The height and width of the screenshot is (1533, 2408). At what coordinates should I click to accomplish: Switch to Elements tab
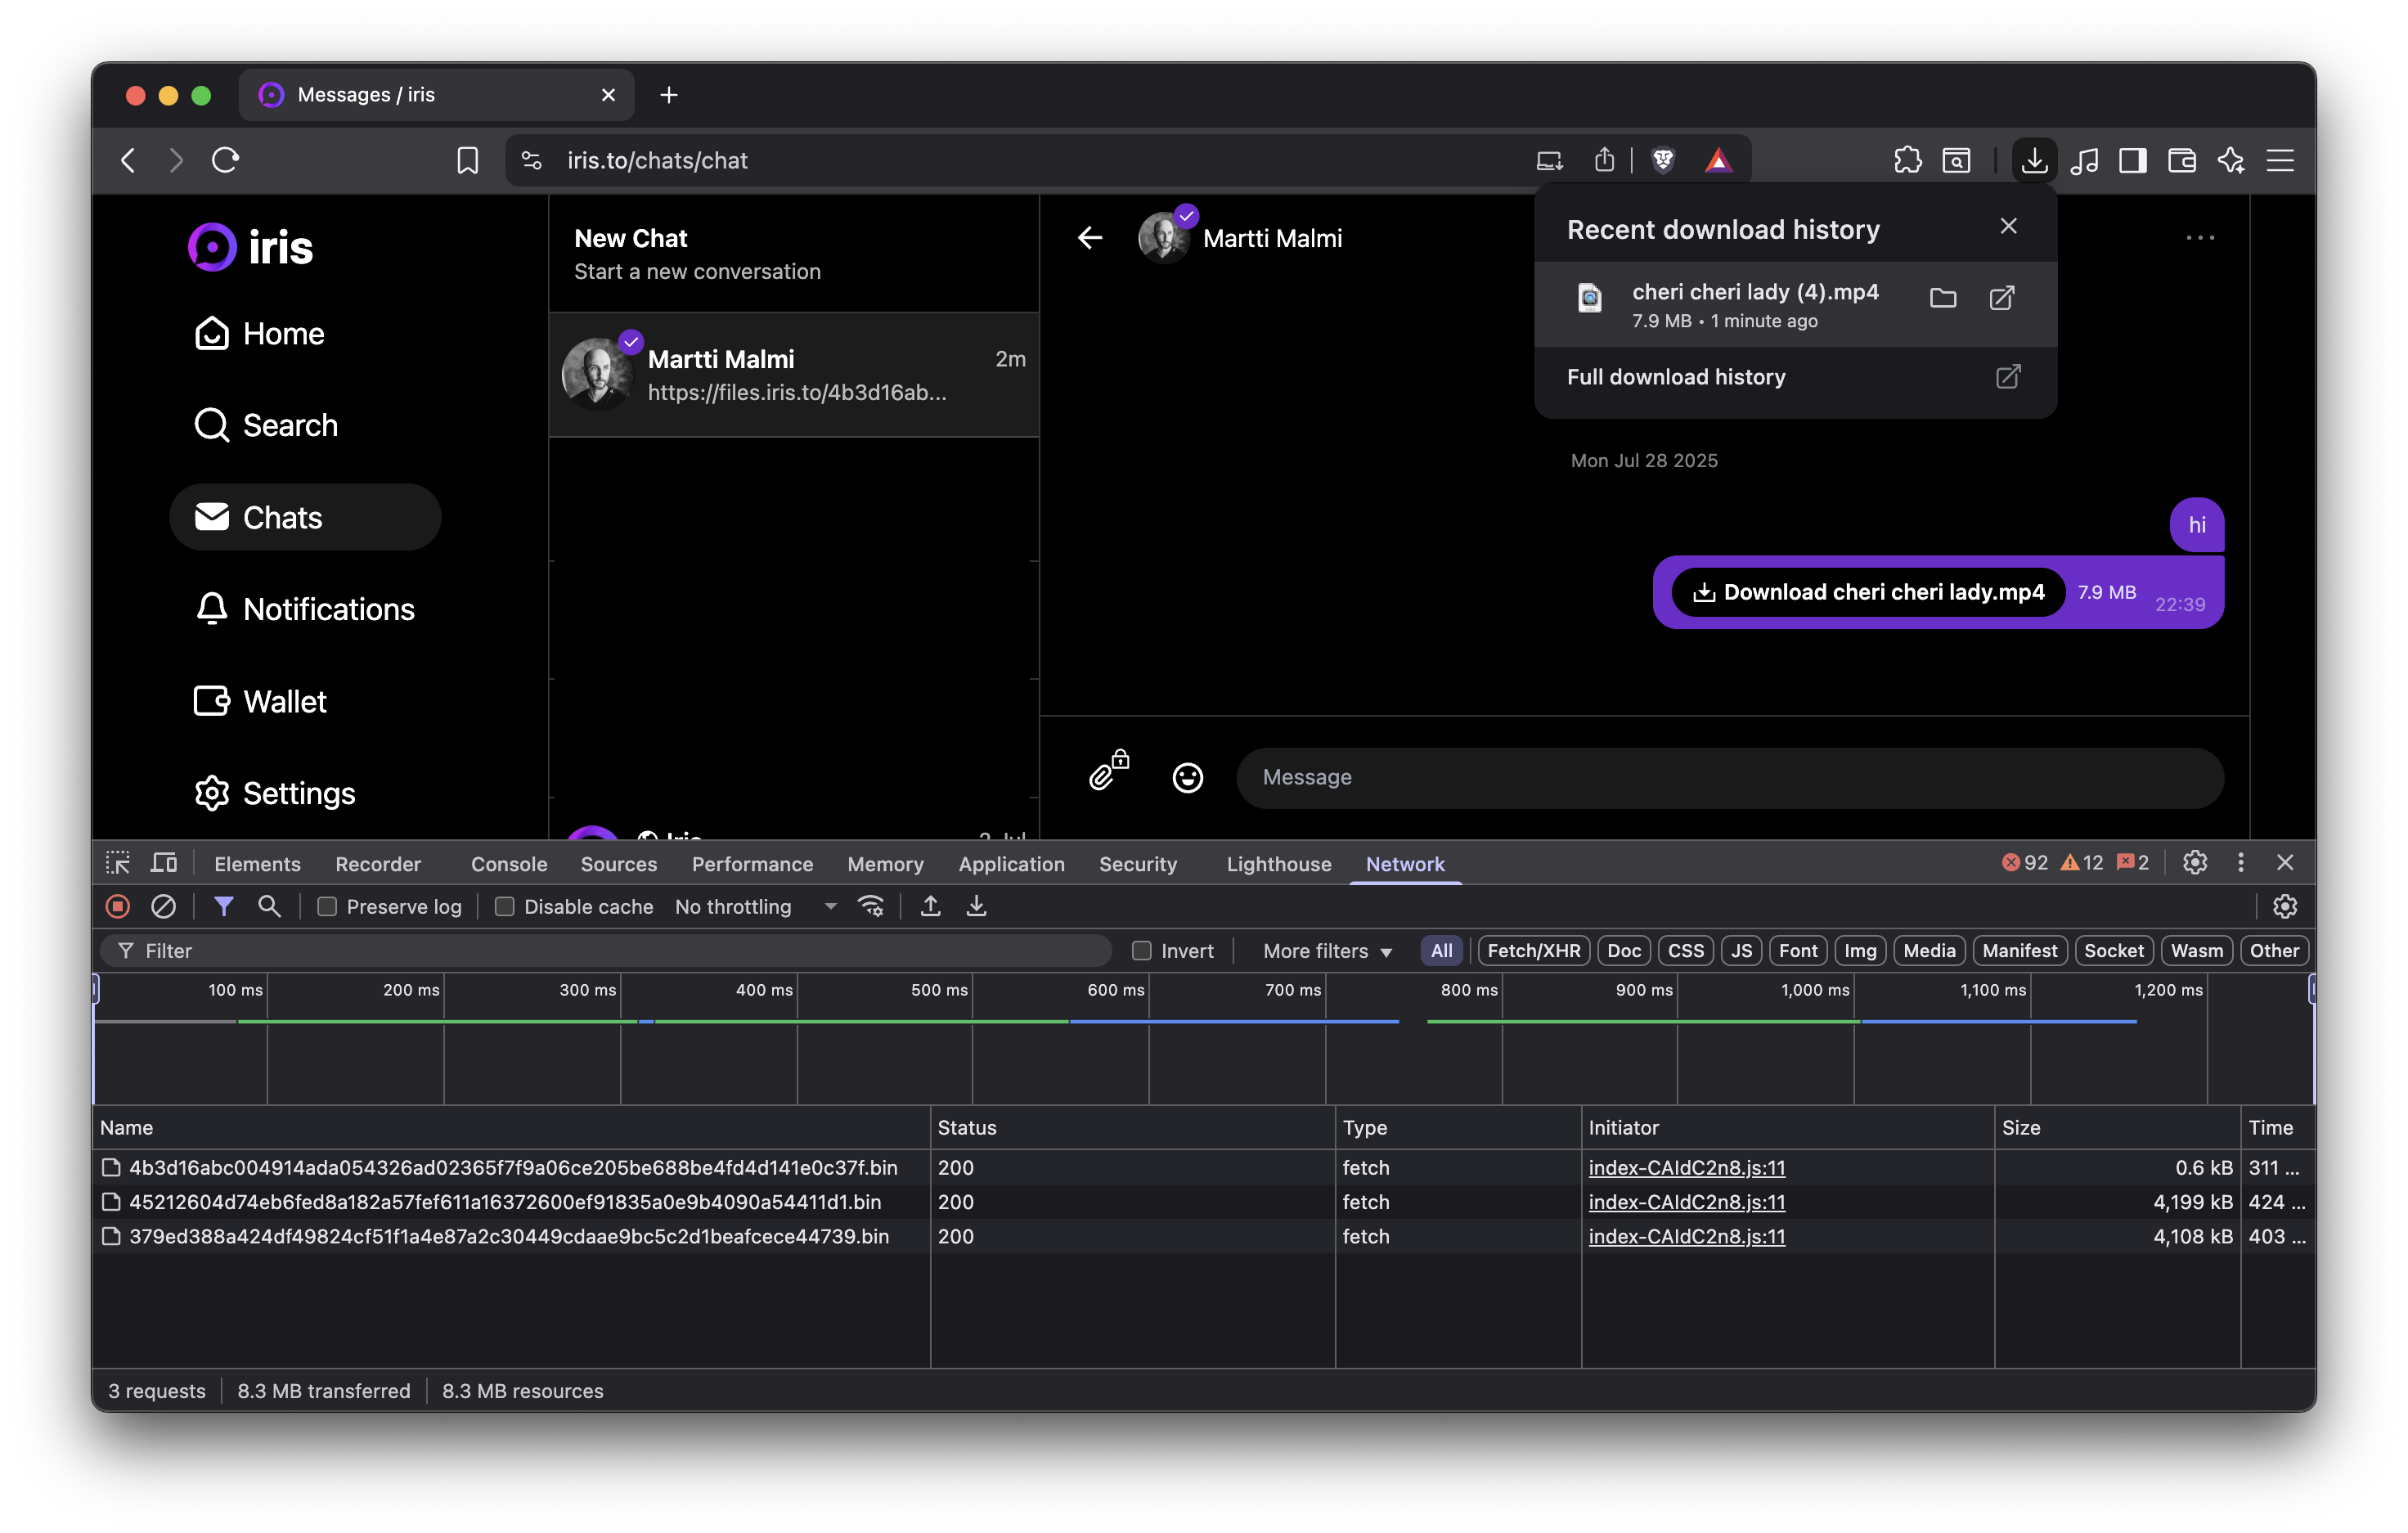pyautogui.click(x=257, y=864)
